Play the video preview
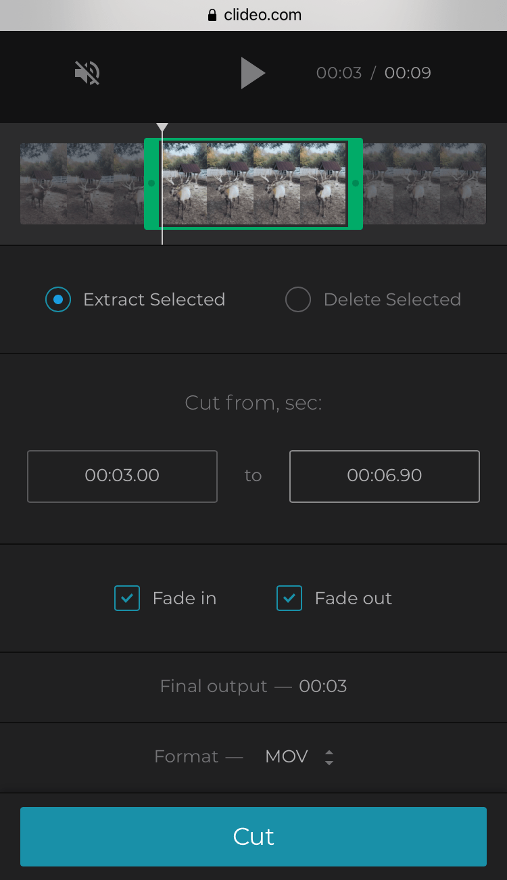The height and width of the screenshot is (880, 507). click(x=254, y=72)
